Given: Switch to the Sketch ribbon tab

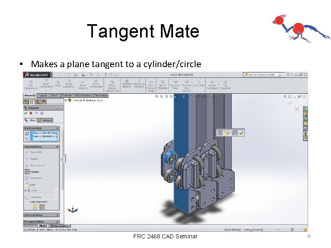Looking at the screenshot, I should (54, 95).
